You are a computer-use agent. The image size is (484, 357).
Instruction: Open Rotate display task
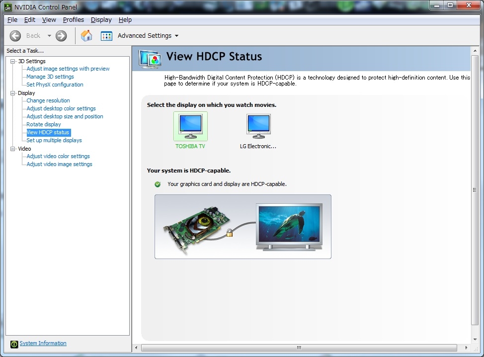pyautogui.click(x=44, y=124)
